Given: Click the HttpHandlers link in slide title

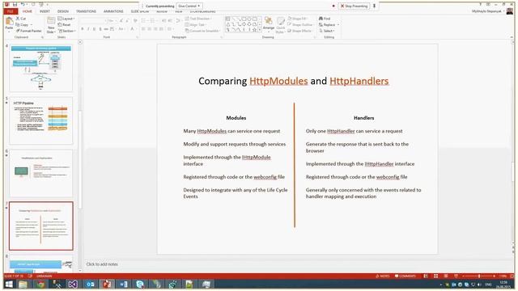Looking at the screenshot, I should [359, 81].
